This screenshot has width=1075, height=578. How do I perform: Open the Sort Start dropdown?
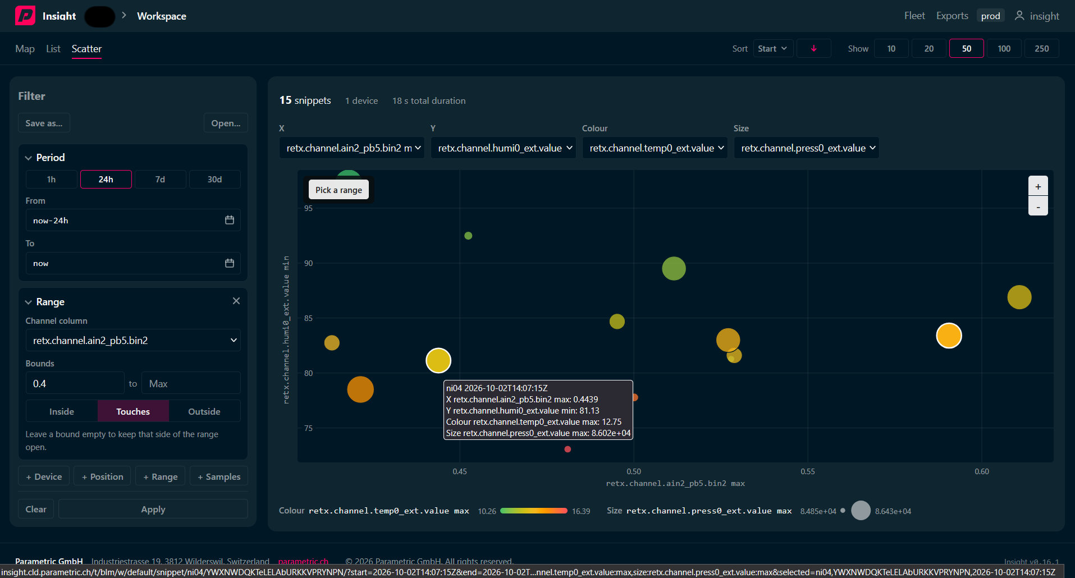773,48
